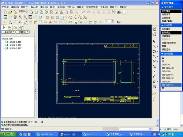Select the arrow Select tool in sketch toolbar

click(154, 41)
